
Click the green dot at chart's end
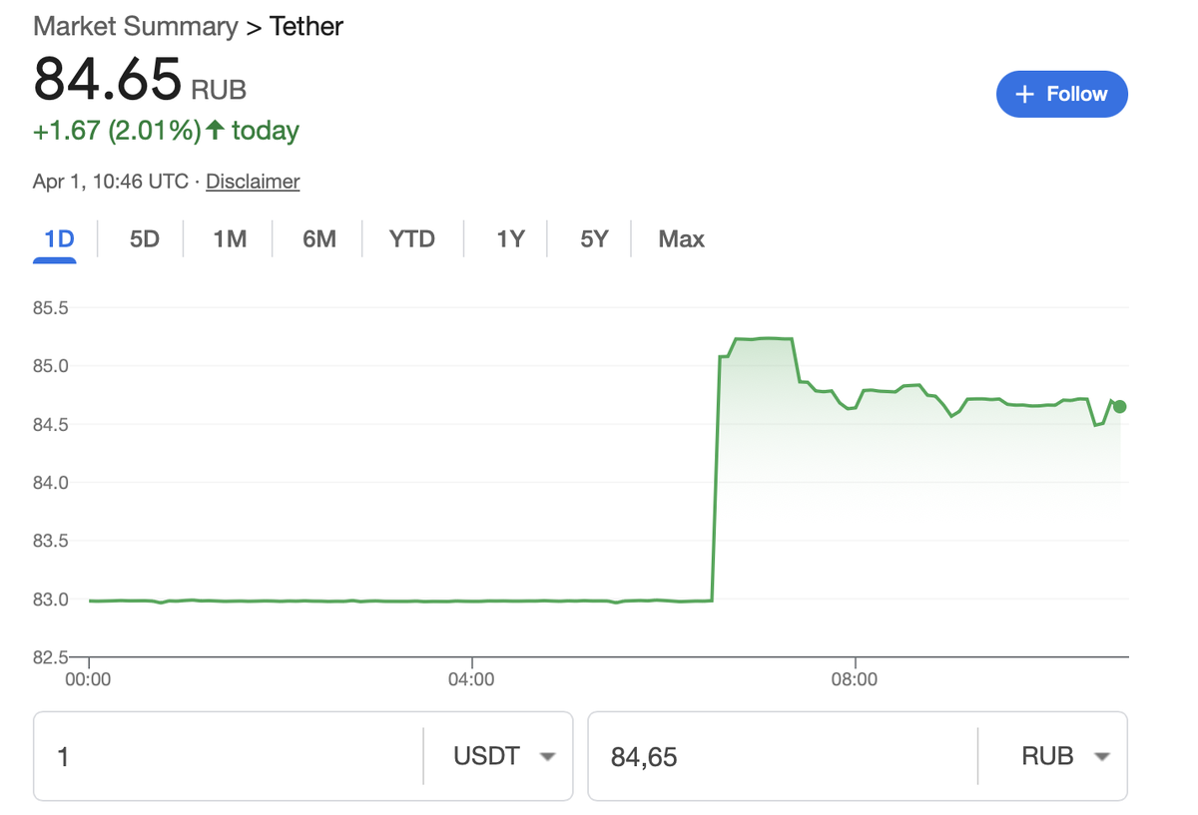tap(1119, 406)
